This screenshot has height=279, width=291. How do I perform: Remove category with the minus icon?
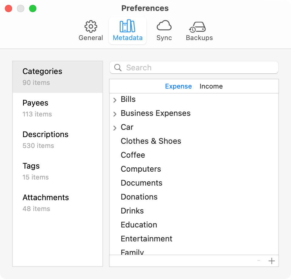coord(259,261)
